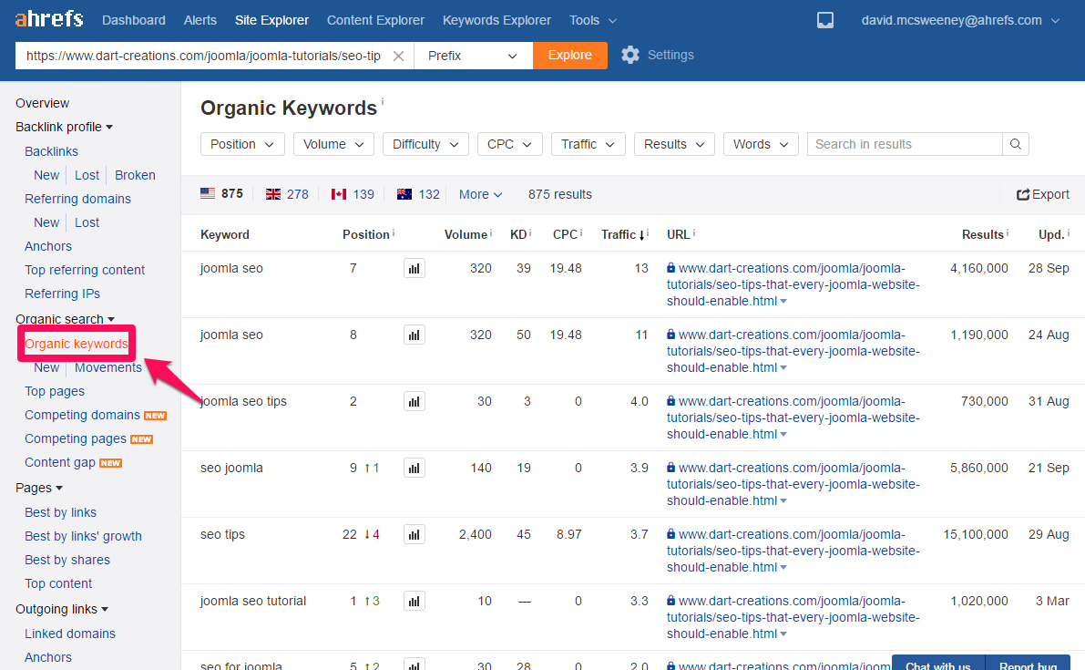Open Best by links report
Viewport: 1085px width, 670px height.
(x=60, y=513)
